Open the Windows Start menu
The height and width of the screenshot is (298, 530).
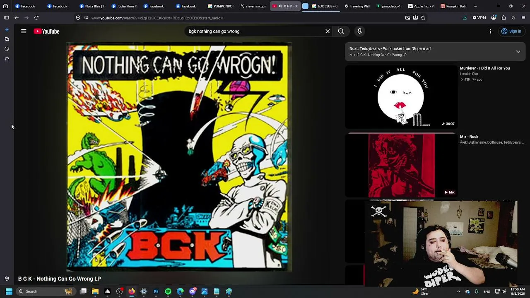point(9,291)
